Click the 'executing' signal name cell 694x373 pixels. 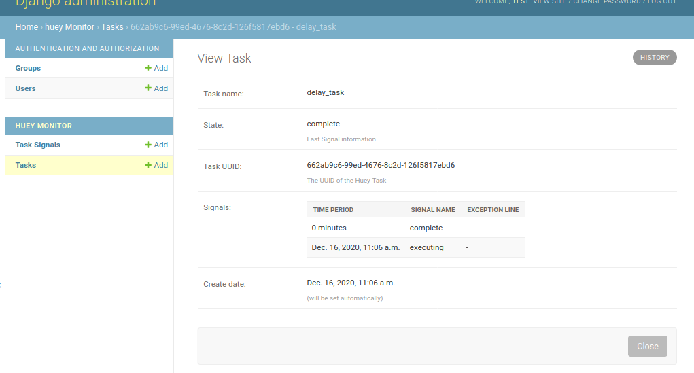pos(426,247)
